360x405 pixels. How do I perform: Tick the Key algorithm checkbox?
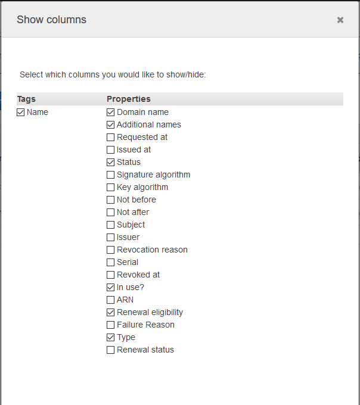[x=110, y=187]
